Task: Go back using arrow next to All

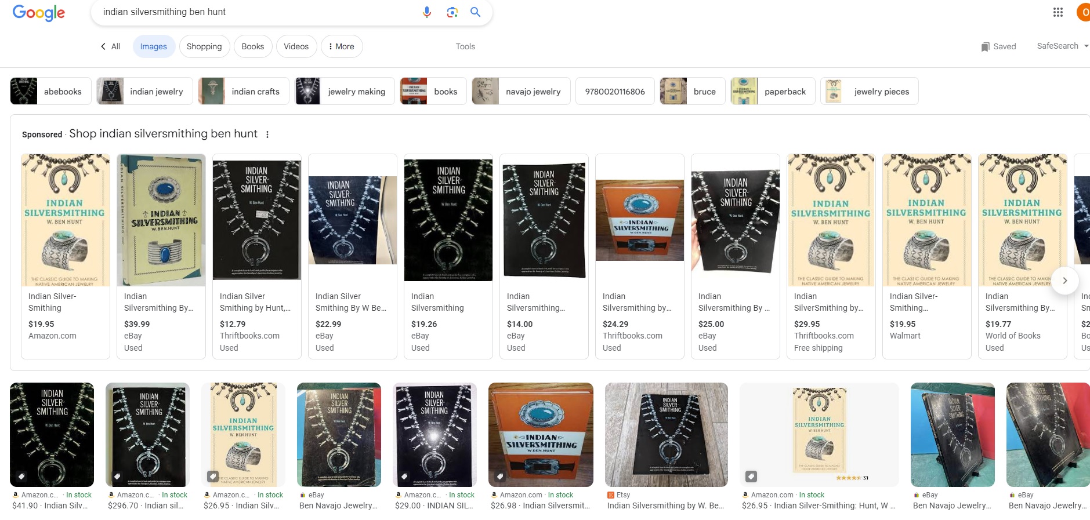Action: pos(103,46)
